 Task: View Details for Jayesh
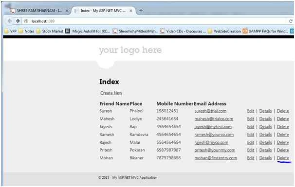(x=265, y=127)
